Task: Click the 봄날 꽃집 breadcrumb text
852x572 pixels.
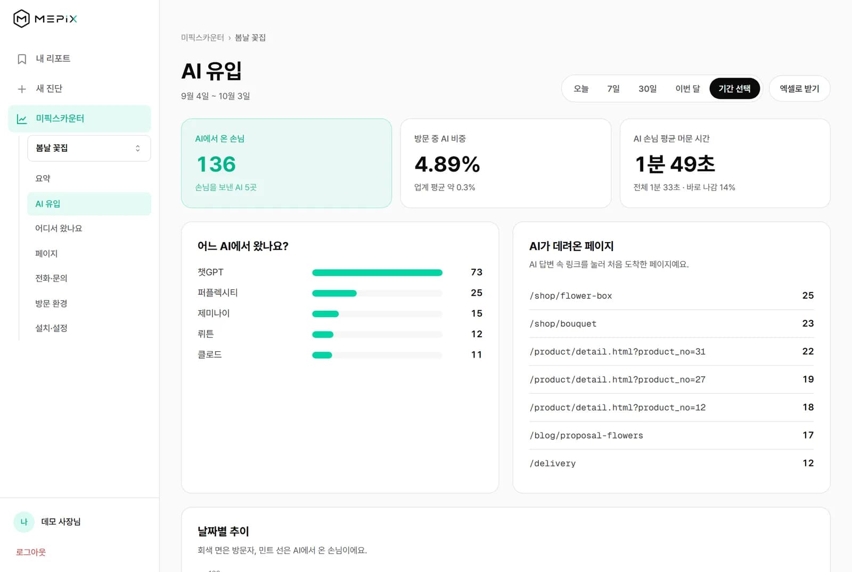Action: (x=250, y=38)
